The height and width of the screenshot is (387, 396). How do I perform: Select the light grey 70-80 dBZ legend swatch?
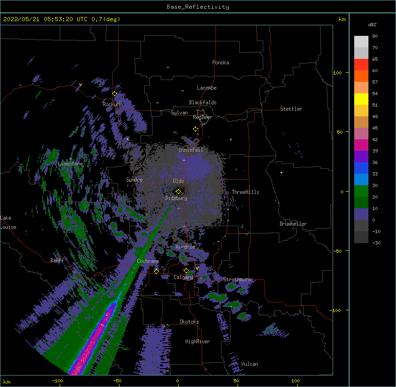click(361, 42)
